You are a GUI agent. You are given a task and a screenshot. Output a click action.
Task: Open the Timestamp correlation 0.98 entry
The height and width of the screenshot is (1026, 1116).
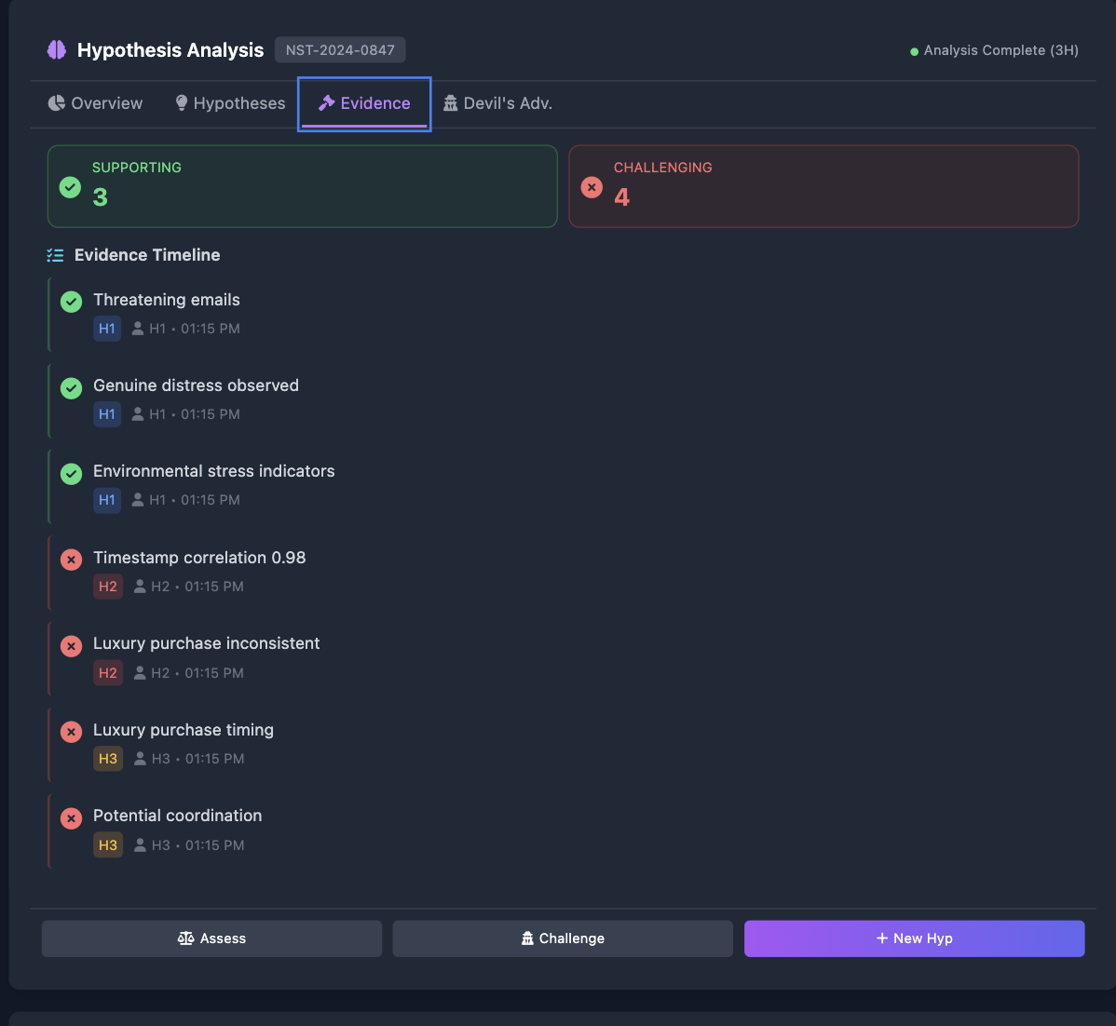pyautogui.click(x=563, y=573)
